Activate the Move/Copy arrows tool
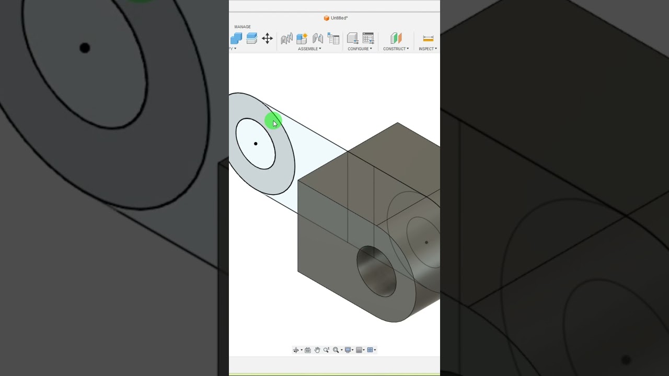This screenshot has height=376, width=669. [x=267, y=39]
